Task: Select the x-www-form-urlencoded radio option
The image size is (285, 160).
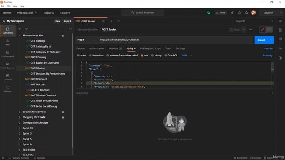Action: 108,56
